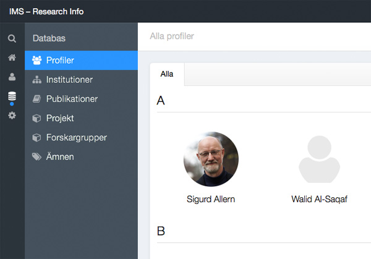Open Sigurd Allern's profile photo
This screenshot has width=371, height=259.
coord(211,159)
